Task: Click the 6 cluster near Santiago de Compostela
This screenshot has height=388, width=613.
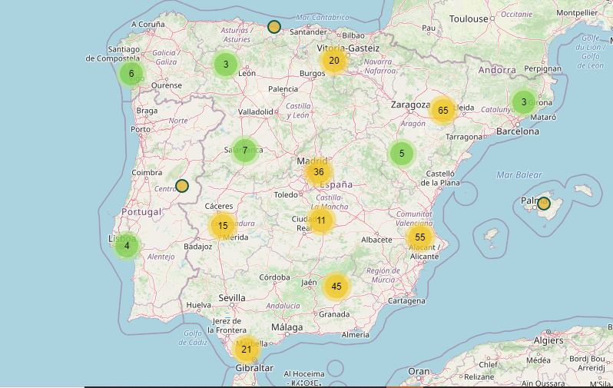Action: coord(131,74)
